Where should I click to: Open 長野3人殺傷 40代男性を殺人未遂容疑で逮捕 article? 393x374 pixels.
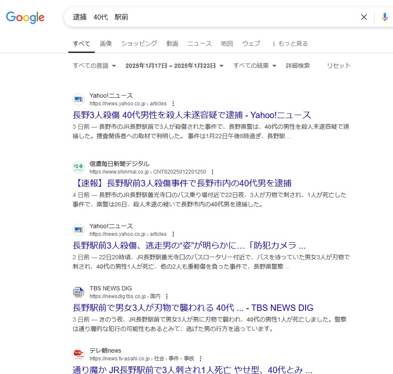click(x=192, y=115)
